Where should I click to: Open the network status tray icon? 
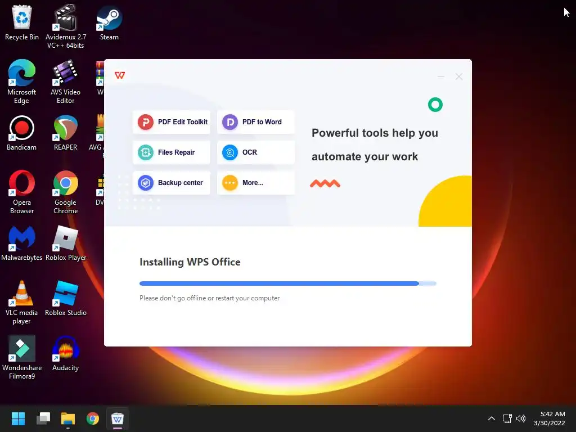click(x=507, y=418)
